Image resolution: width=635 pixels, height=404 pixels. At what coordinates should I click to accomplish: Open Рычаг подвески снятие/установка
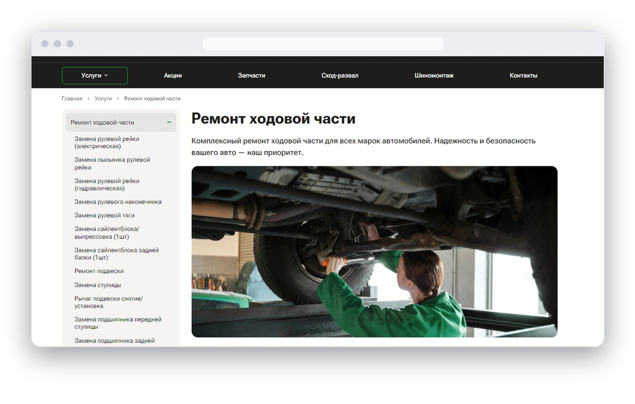[x=108, y=302]
